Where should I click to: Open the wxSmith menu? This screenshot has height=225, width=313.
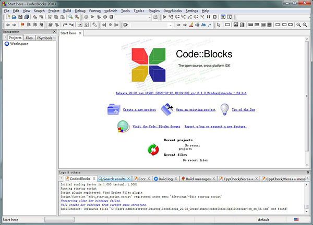pyautogui.click(x=111, y=11)
